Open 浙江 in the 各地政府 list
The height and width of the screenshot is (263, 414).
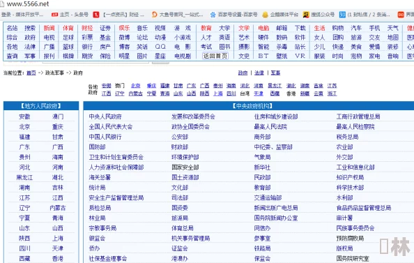click(x=332, y=93)
